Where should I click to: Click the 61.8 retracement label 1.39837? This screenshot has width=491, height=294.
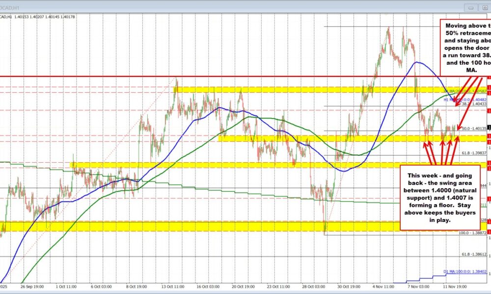(471, 152)
